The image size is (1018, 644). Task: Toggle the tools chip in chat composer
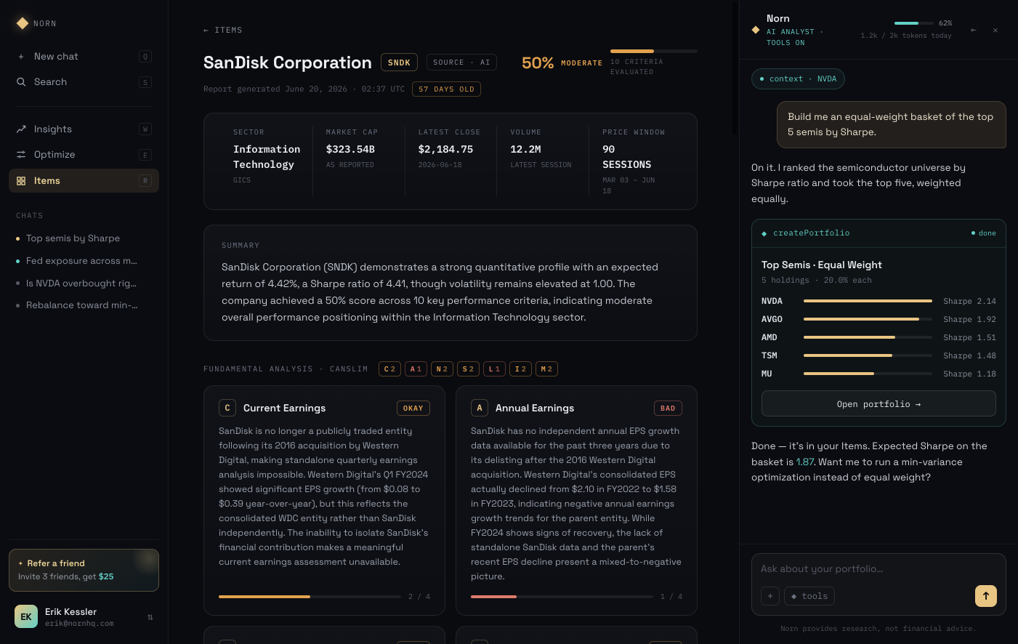pyautogui.click(x=809, y=596)
